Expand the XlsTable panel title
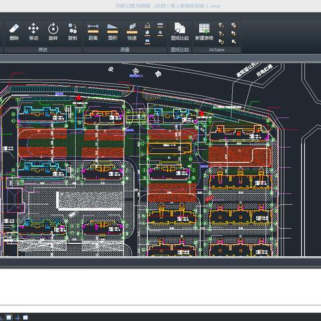This screenshot has height=321, width=321. (x=217, y=49)
